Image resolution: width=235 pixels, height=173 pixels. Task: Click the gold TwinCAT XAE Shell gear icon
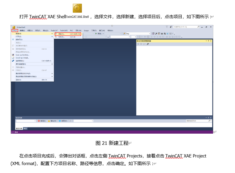coord(77,8)
